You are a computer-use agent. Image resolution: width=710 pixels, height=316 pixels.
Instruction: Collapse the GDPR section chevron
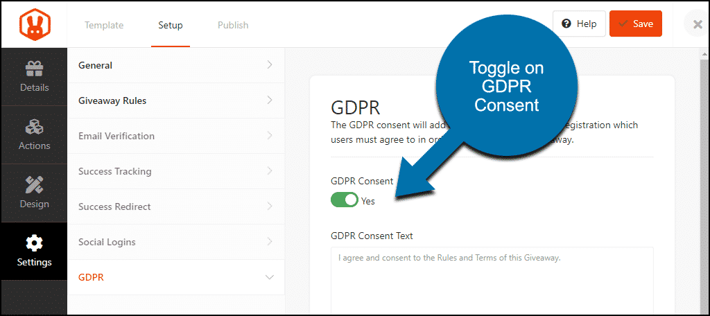[x=270, y=277]
